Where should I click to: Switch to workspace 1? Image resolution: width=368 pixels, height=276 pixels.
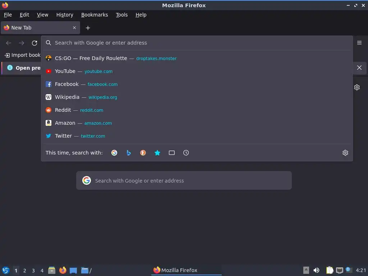[16, 271]
